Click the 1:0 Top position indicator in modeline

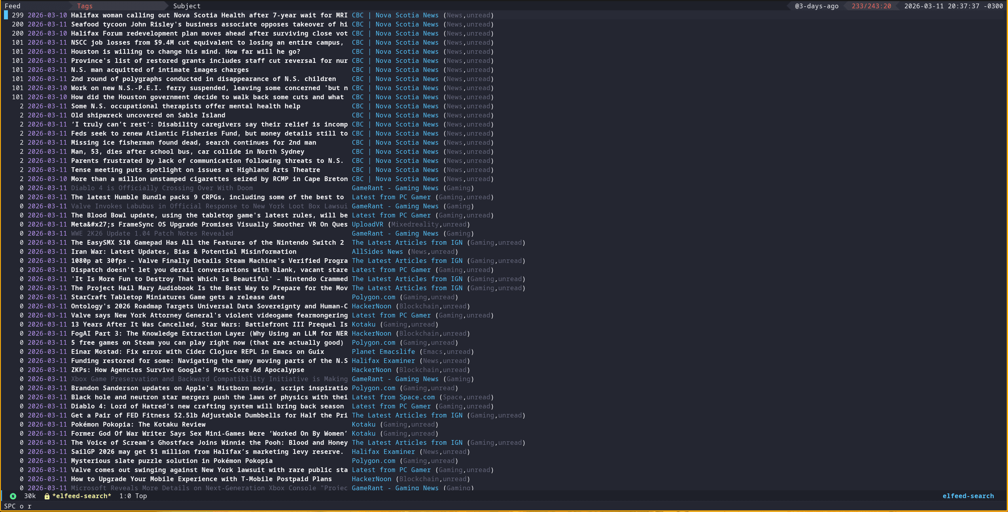[x=133, y=496]
